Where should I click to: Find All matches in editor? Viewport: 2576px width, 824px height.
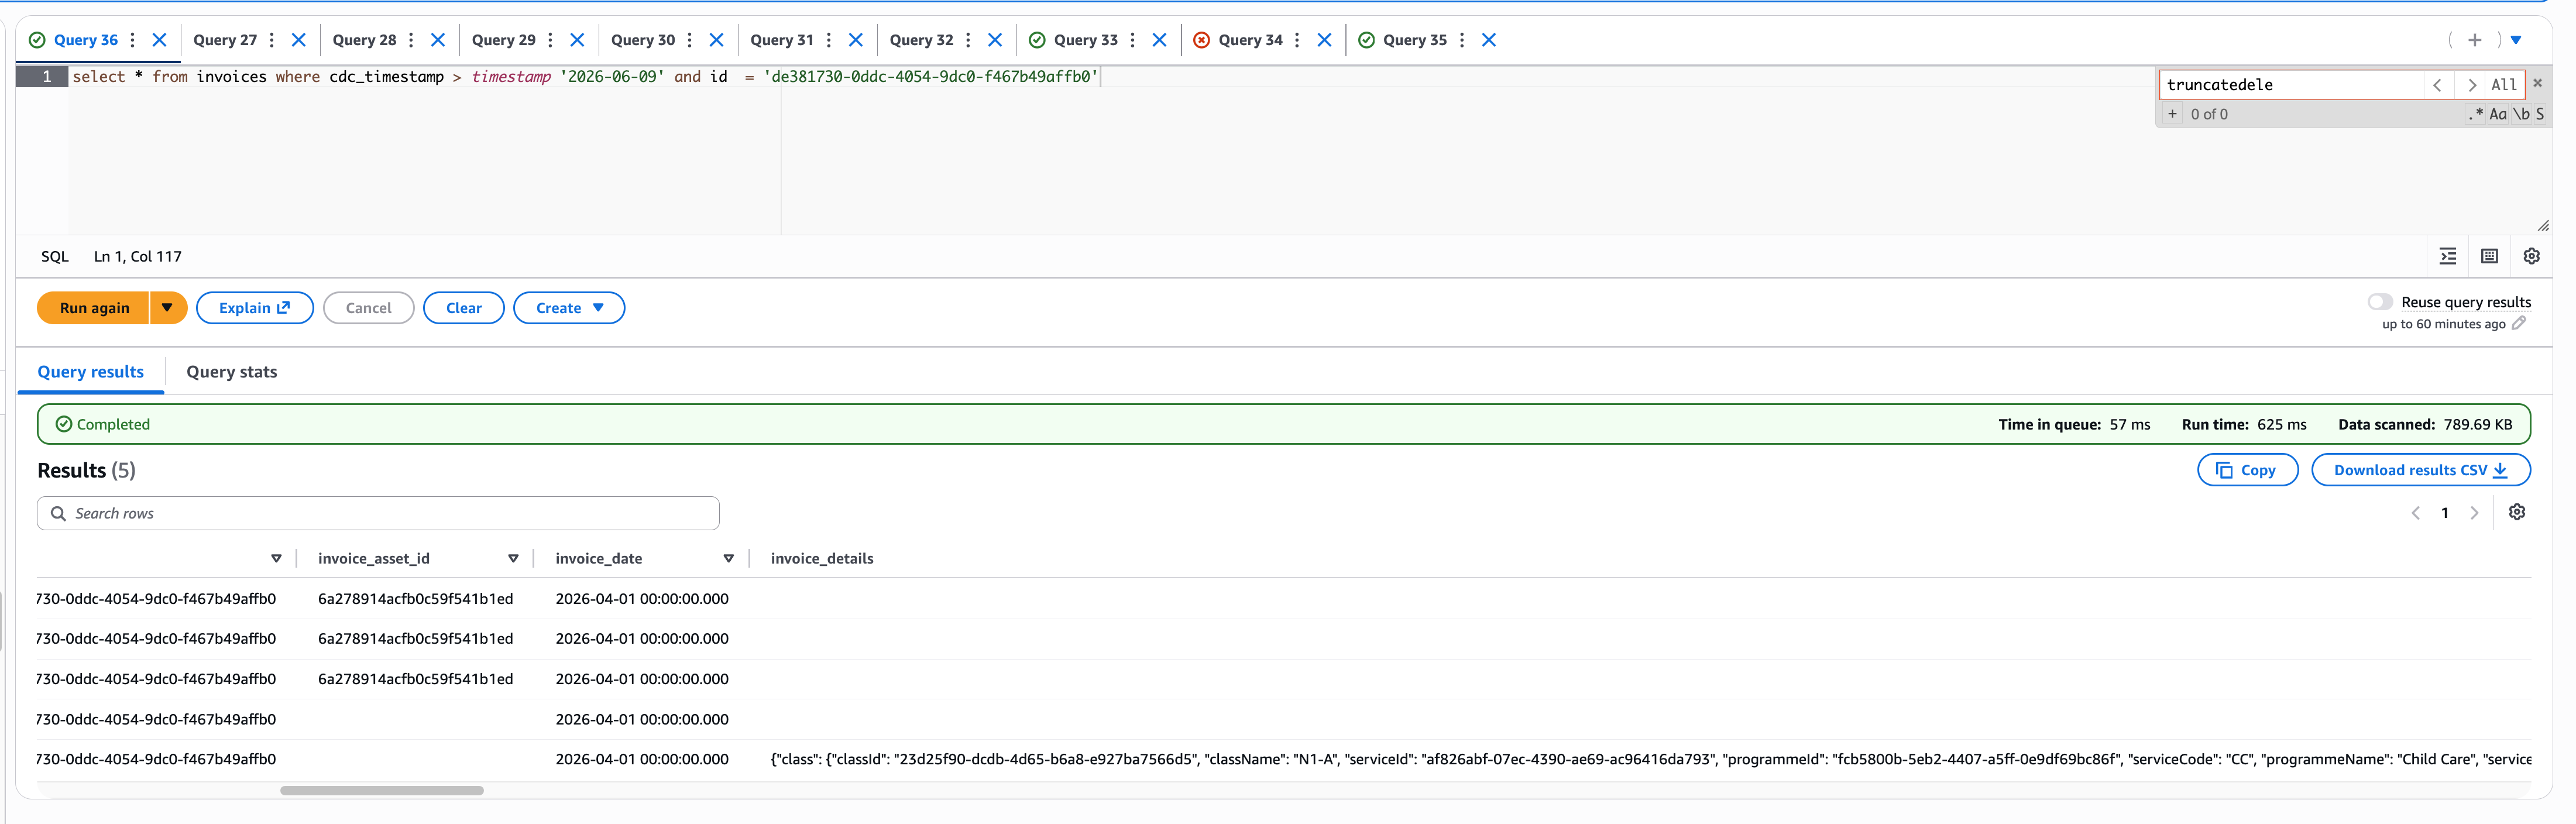(x=2503, y=85)
